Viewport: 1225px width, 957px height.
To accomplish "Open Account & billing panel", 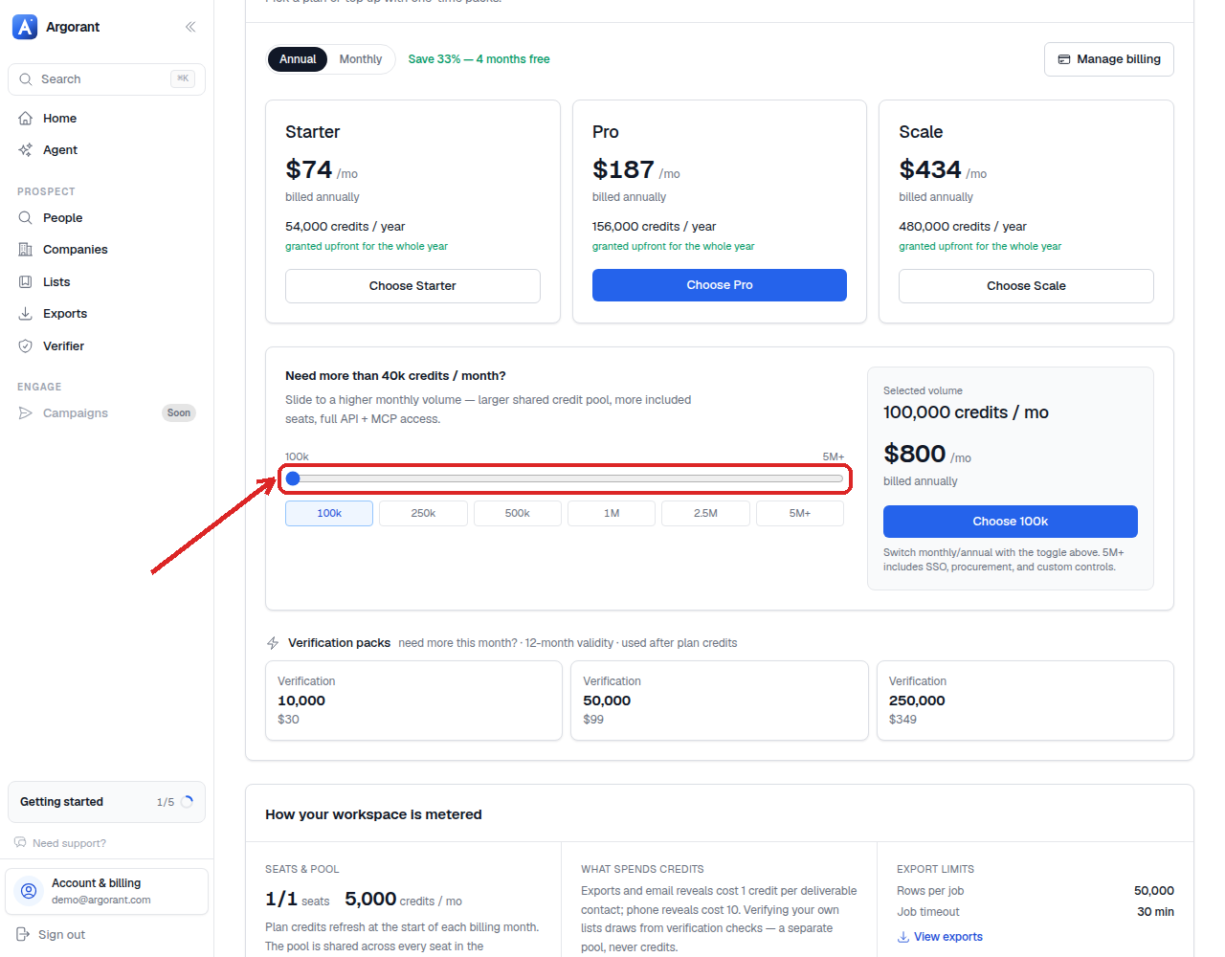I will (x=106, y=891).
